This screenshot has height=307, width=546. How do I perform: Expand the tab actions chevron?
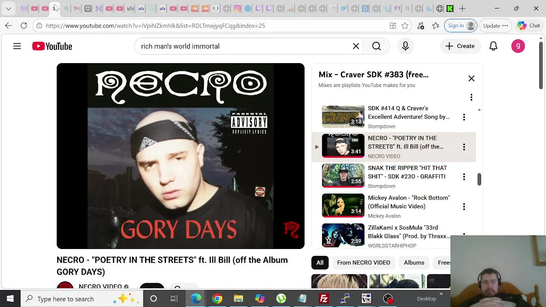(x=9, y=9)
